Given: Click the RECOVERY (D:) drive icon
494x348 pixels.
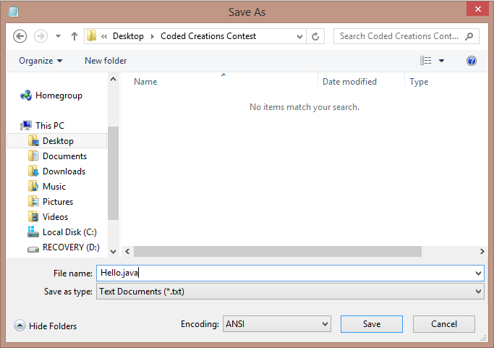Looking at the screenshot, I should click(x=33, y=249).
